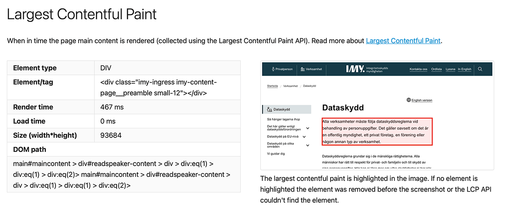Click the red highlighted LCP paragraph box

pos(377,131)
